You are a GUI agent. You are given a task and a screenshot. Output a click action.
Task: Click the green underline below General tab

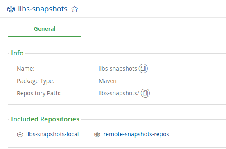(45, 37)
